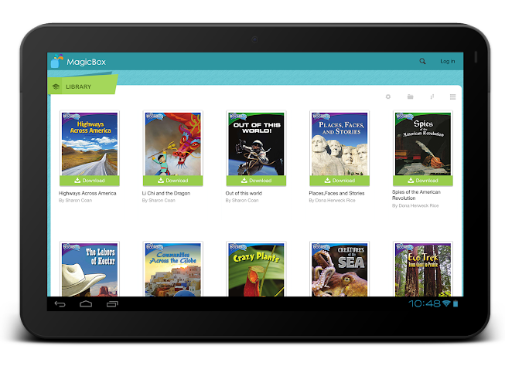Click author 'By Sharon Coan' under Highways
The height and width of the screenshot is (386, 505).
[75, 200]
